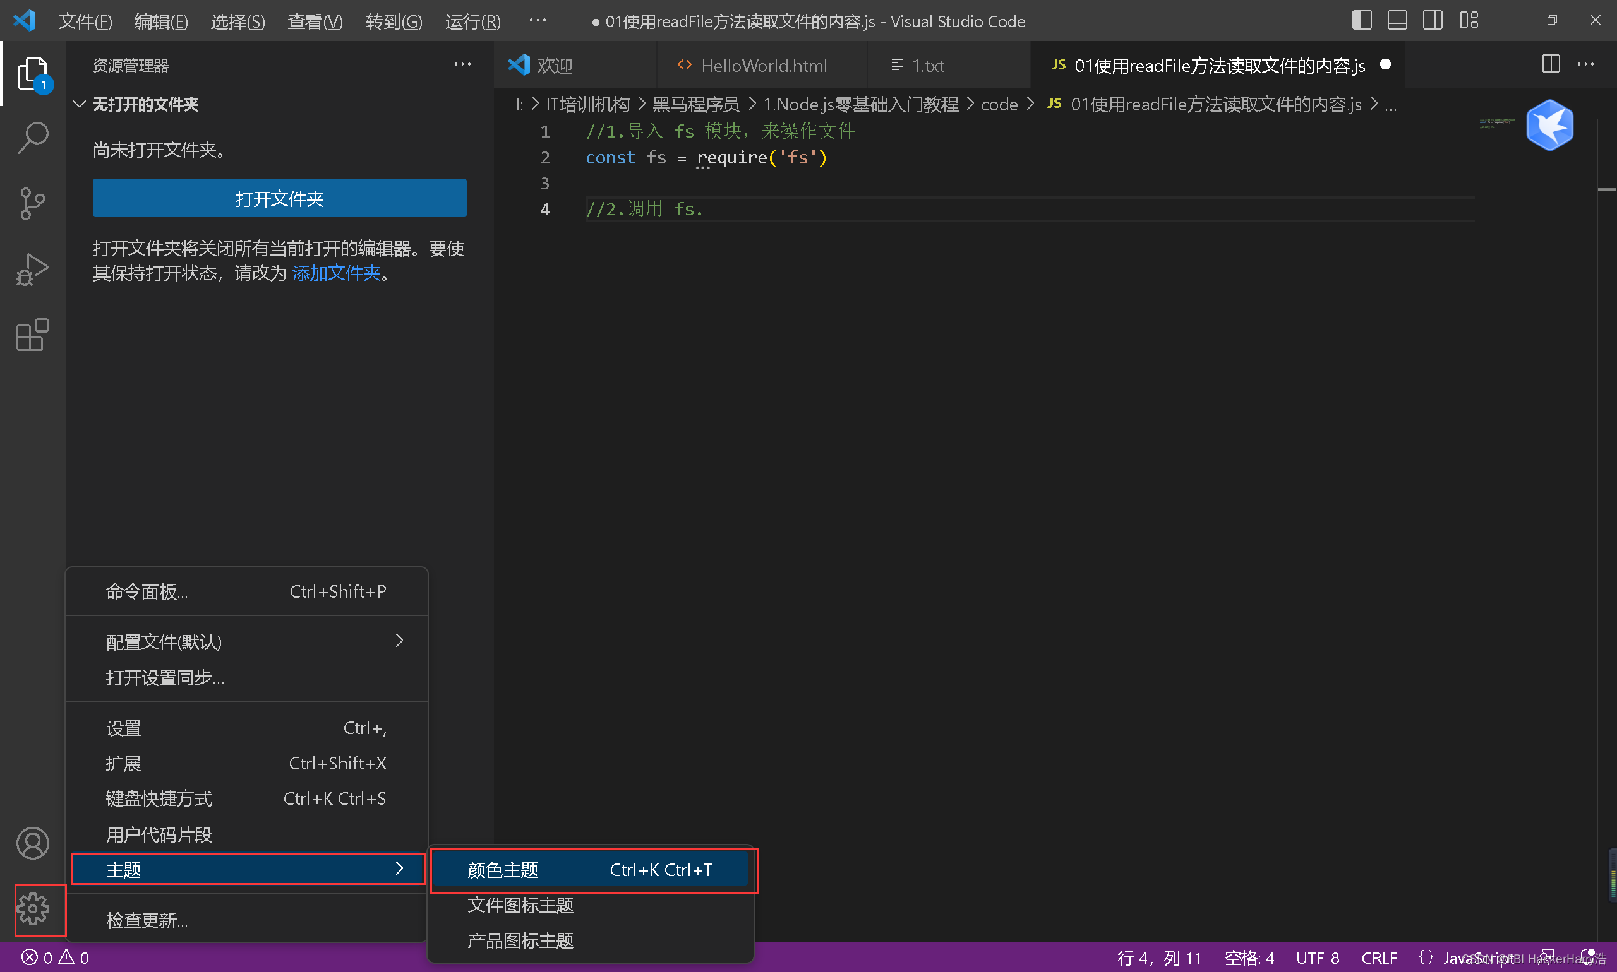Open editor More Actions ellipsis
1617x972 pixels.
pyautogui.click(x=1585, y=64)
